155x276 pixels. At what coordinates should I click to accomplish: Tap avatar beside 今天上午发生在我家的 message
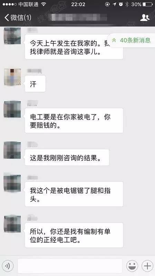click(x=12, y=36)
